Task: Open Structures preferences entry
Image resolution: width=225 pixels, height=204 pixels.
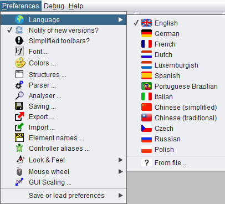Action: (x=64, y=74)
